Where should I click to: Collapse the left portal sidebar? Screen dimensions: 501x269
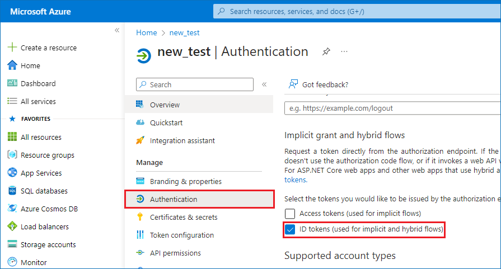point(117,30)
